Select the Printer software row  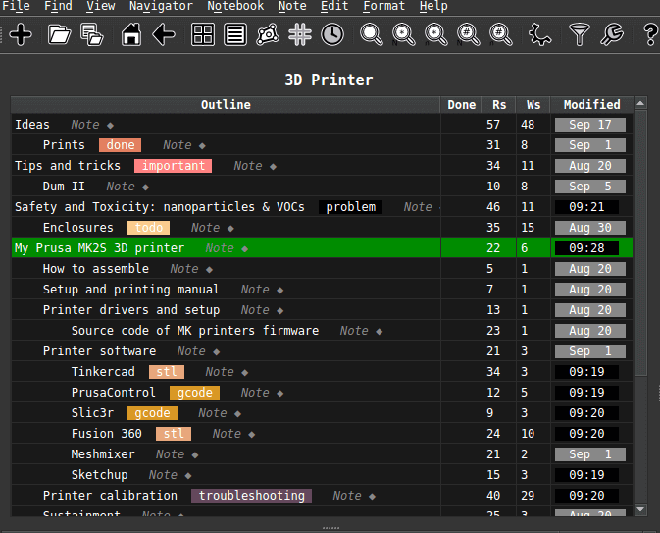point(322,351)
